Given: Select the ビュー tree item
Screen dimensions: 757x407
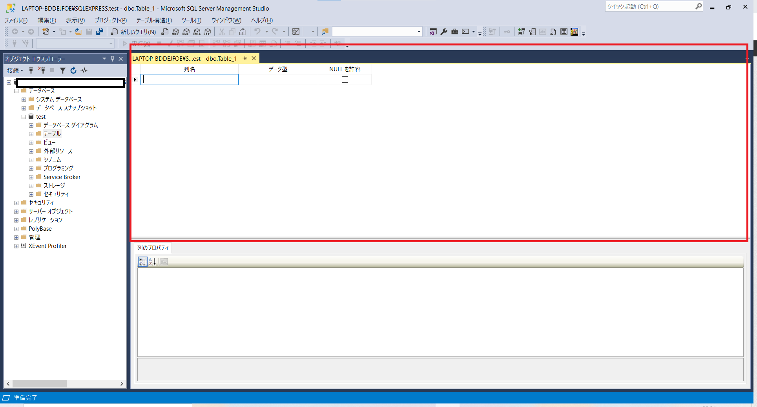Looking at the screenshot, I should tap(49, 143).
